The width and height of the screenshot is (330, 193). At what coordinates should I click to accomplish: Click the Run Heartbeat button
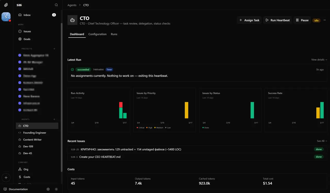(x=277, y=20)
